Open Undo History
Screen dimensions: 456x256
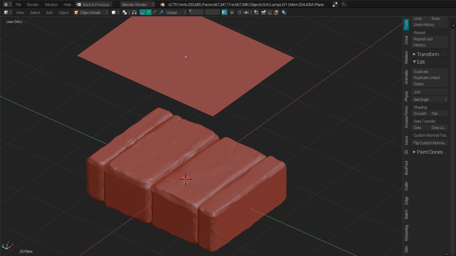point(430,25)
